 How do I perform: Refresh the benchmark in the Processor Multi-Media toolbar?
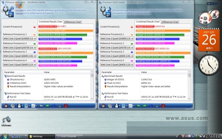tap(151, 106)
